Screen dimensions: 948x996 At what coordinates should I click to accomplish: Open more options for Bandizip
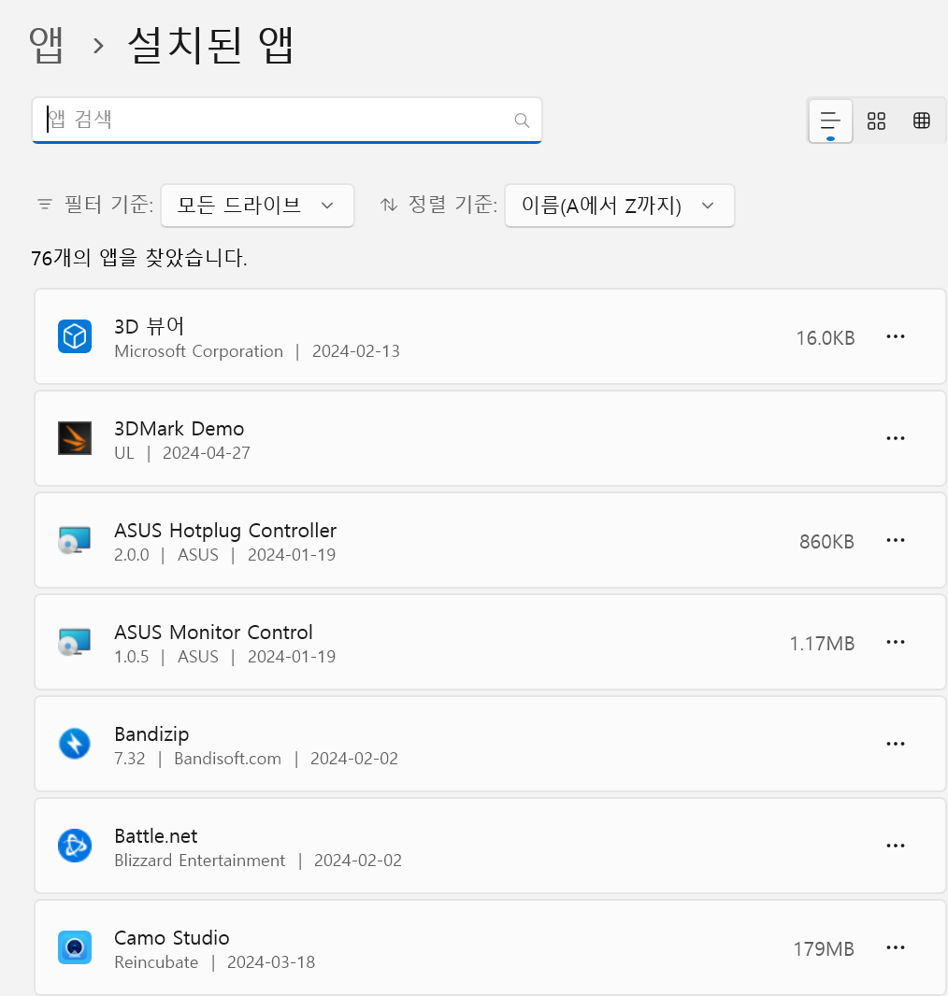pos(896,744)
